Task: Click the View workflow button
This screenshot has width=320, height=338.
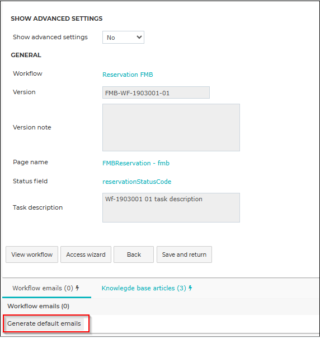Action: 32,254
